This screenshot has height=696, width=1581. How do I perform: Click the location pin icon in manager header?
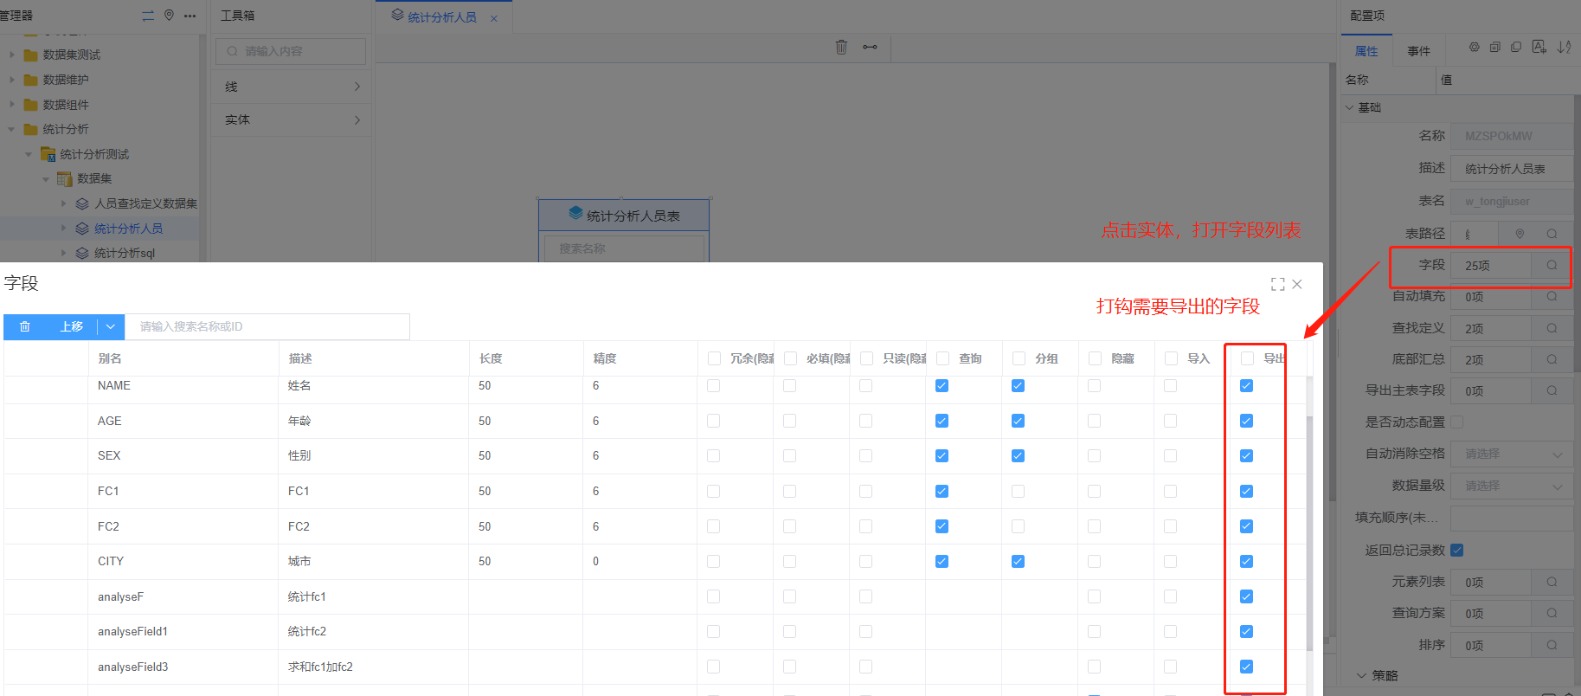[x=169, y=16]
